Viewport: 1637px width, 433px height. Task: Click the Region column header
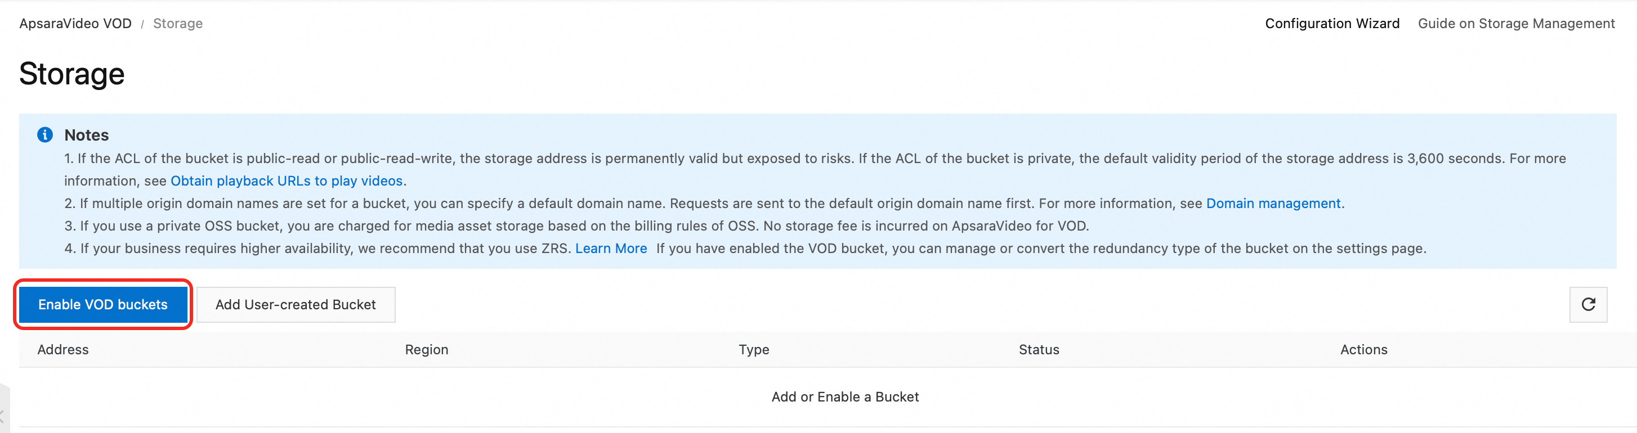pos(426,350)
